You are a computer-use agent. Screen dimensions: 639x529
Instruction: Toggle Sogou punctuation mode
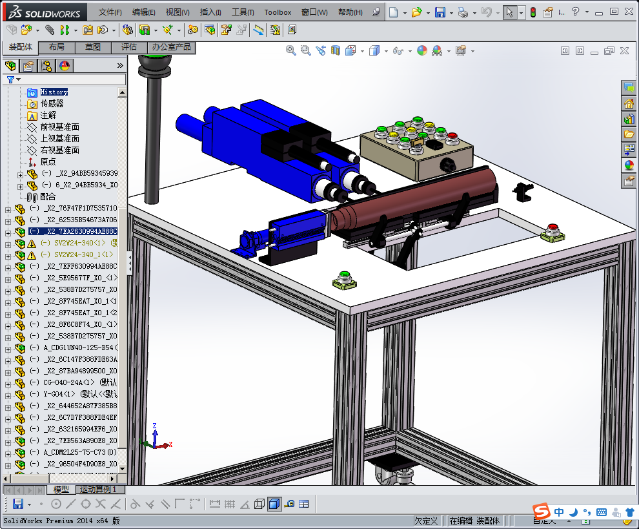(587, 512)
